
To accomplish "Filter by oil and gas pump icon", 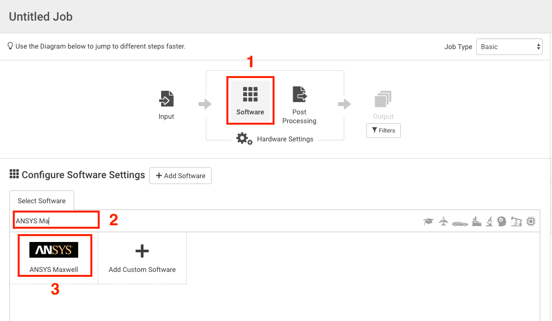I will [x=516, y=221].
